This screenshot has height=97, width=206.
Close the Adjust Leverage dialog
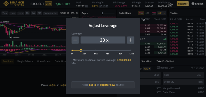click(144, 20)
